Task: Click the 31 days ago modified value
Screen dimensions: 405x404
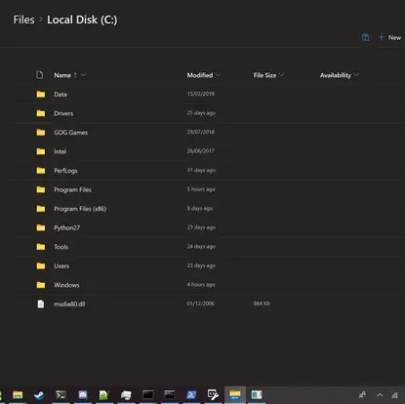Action: click(x=201, y=170)
